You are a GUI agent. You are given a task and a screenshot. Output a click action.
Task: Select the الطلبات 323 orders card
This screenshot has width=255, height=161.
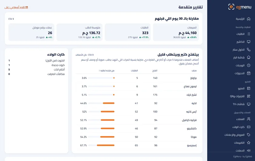pos(128,32)
